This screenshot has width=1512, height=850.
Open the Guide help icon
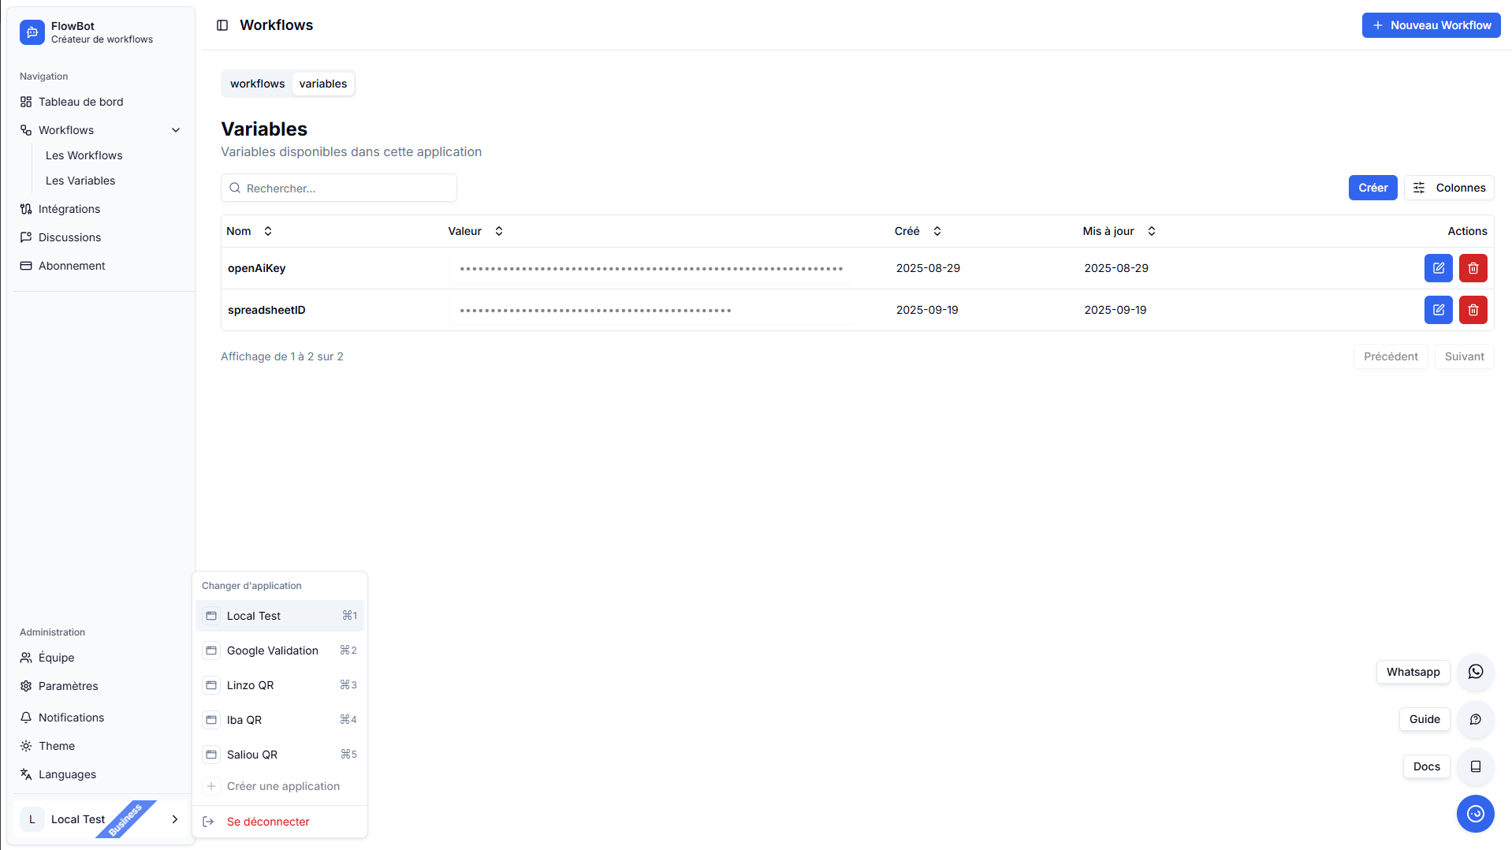pyautogui.click(x=1475, y=719)
